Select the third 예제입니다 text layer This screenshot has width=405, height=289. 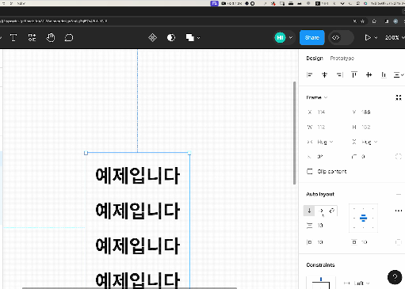(x=138, y=246)
